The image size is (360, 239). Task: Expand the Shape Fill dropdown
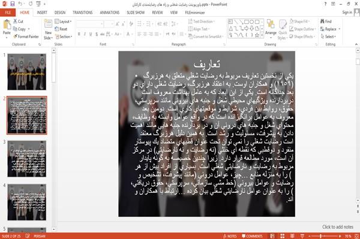click(300, 22)
